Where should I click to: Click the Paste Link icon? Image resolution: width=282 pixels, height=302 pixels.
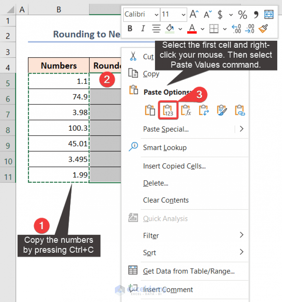(x=240, y=110)
